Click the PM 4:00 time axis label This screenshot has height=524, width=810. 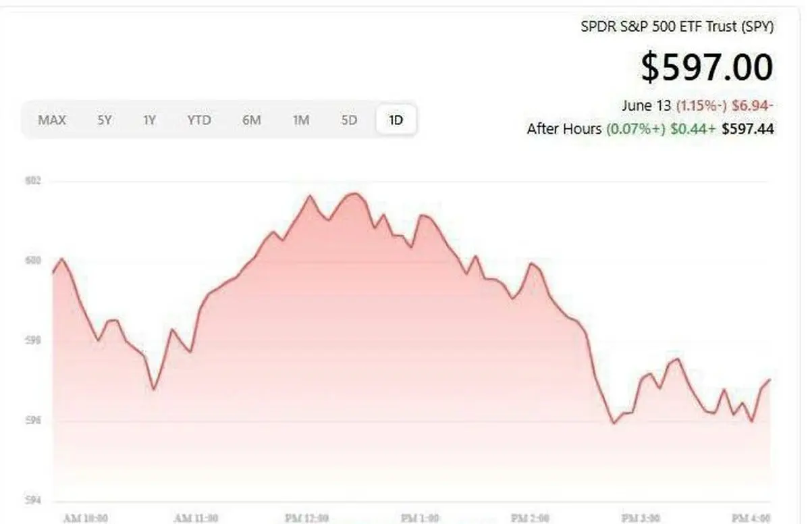(752, 518)
